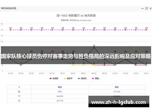152x110 pixels.
Task: Click yellow point 8 at 08:51
Action: (84, 65)
